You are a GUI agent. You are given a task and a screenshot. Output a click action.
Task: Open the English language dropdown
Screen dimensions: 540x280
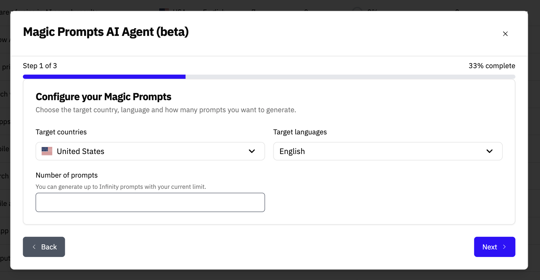click(388, 151)
